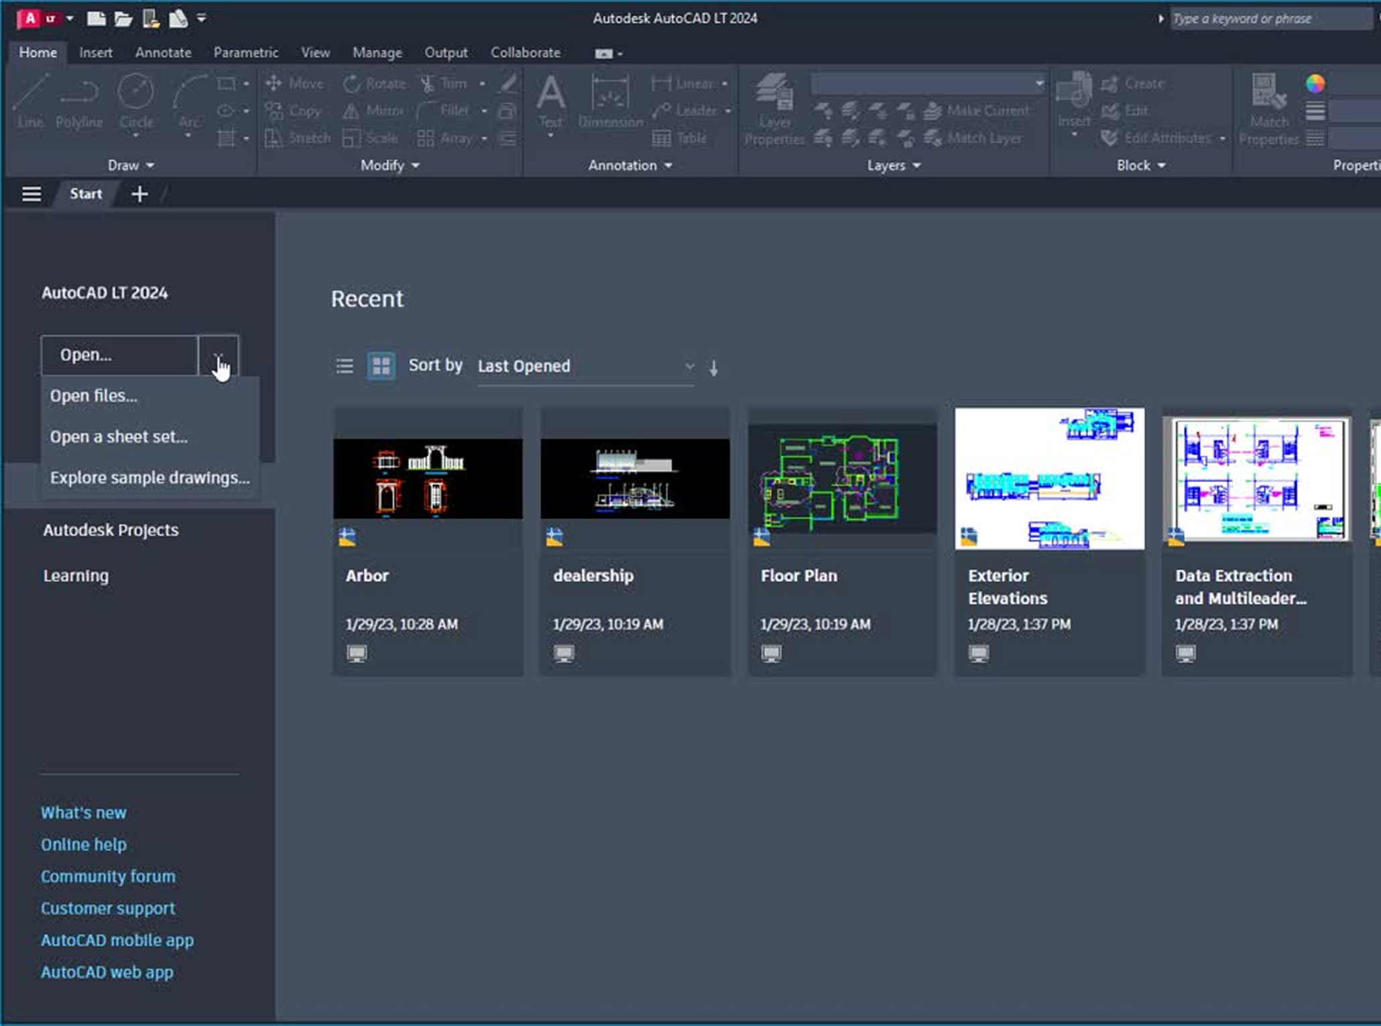Switch to the Output ribbon tab

446,52
